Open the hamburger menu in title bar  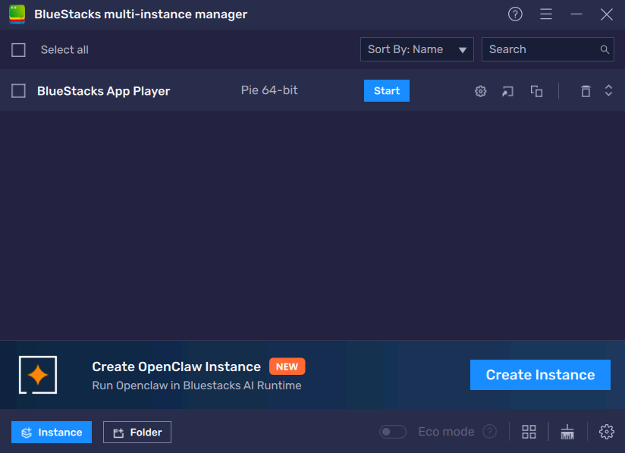[x=545, y=14]
